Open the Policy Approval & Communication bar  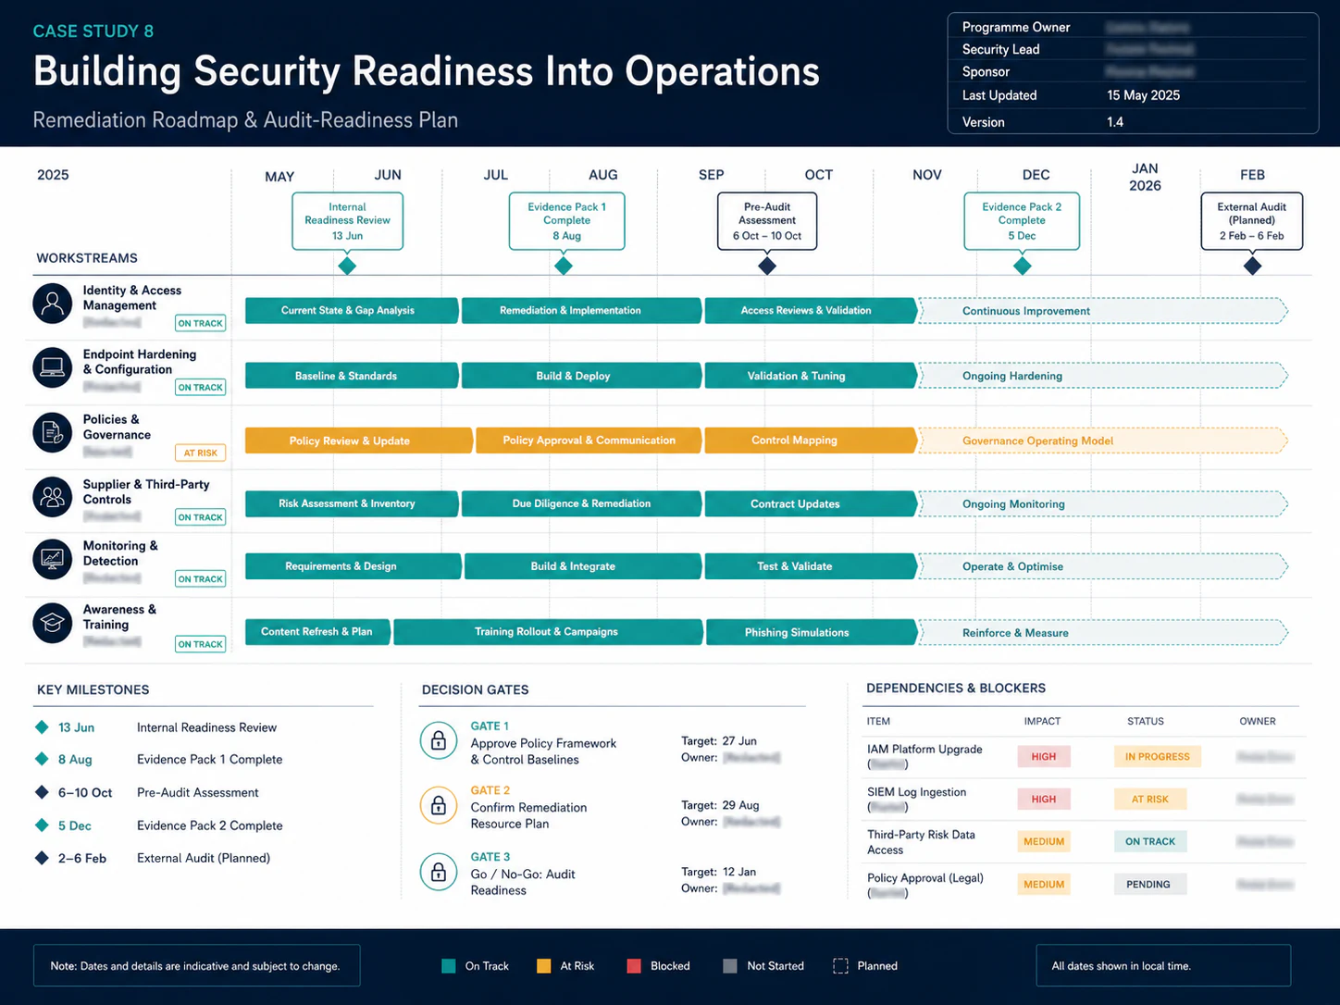coord(589,440)
